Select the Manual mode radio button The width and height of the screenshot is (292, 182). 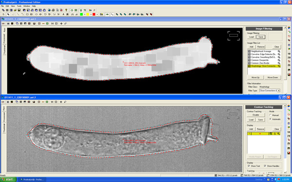[270, 115]
